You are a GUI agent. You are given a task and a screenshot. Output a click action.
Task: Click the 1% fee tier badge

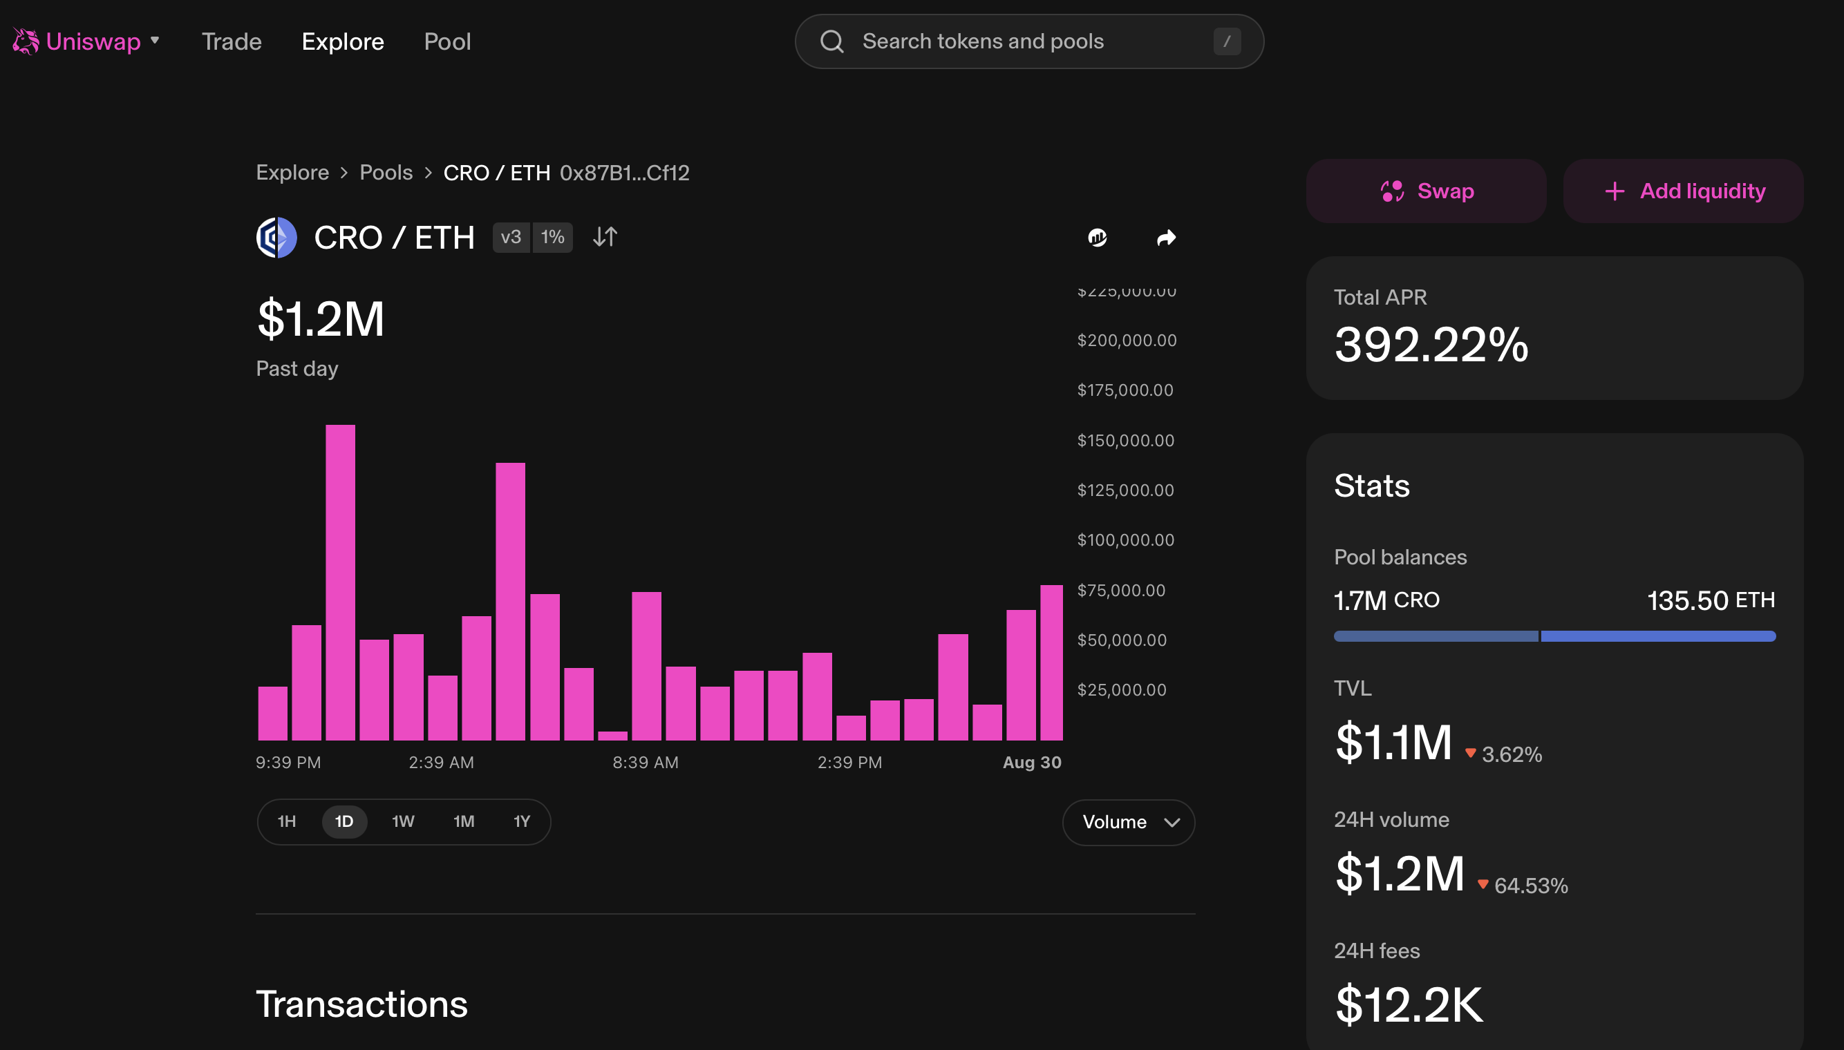point(553,237)
